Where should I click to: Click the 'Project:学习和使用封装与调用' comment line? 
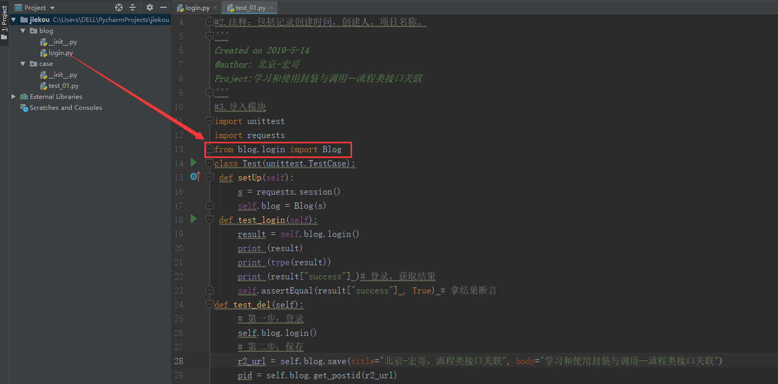[x=319, y=78]
